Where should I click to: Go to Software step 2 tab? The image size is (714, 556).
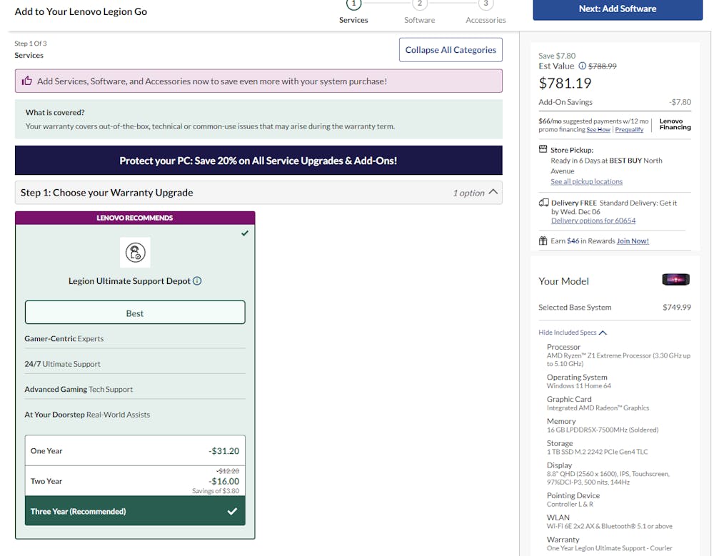pos(419,12)
